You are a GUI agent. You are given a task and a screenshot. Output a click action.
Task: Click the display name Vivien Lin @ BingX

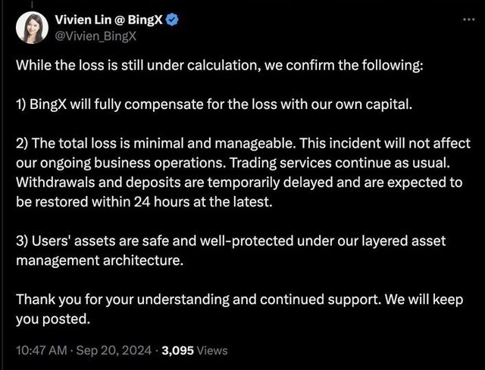[106, 19]
